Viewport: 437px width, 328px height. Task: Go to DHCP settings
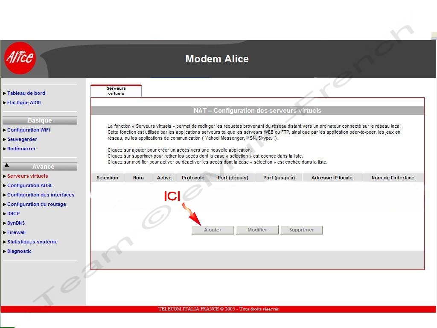coord(13,214)
